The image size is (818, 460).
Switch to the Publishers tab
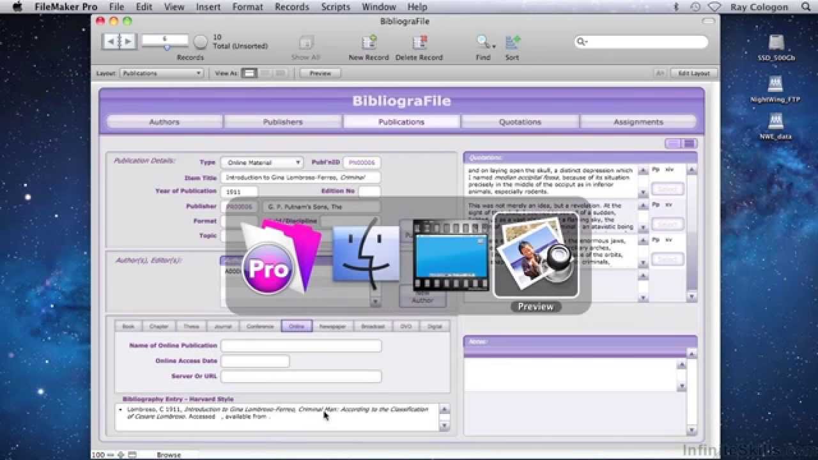(283, 121)
